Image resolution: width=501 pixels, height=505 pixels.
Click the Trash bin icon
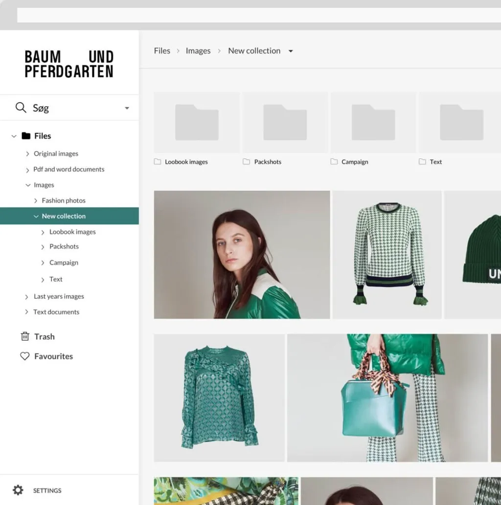25,336
